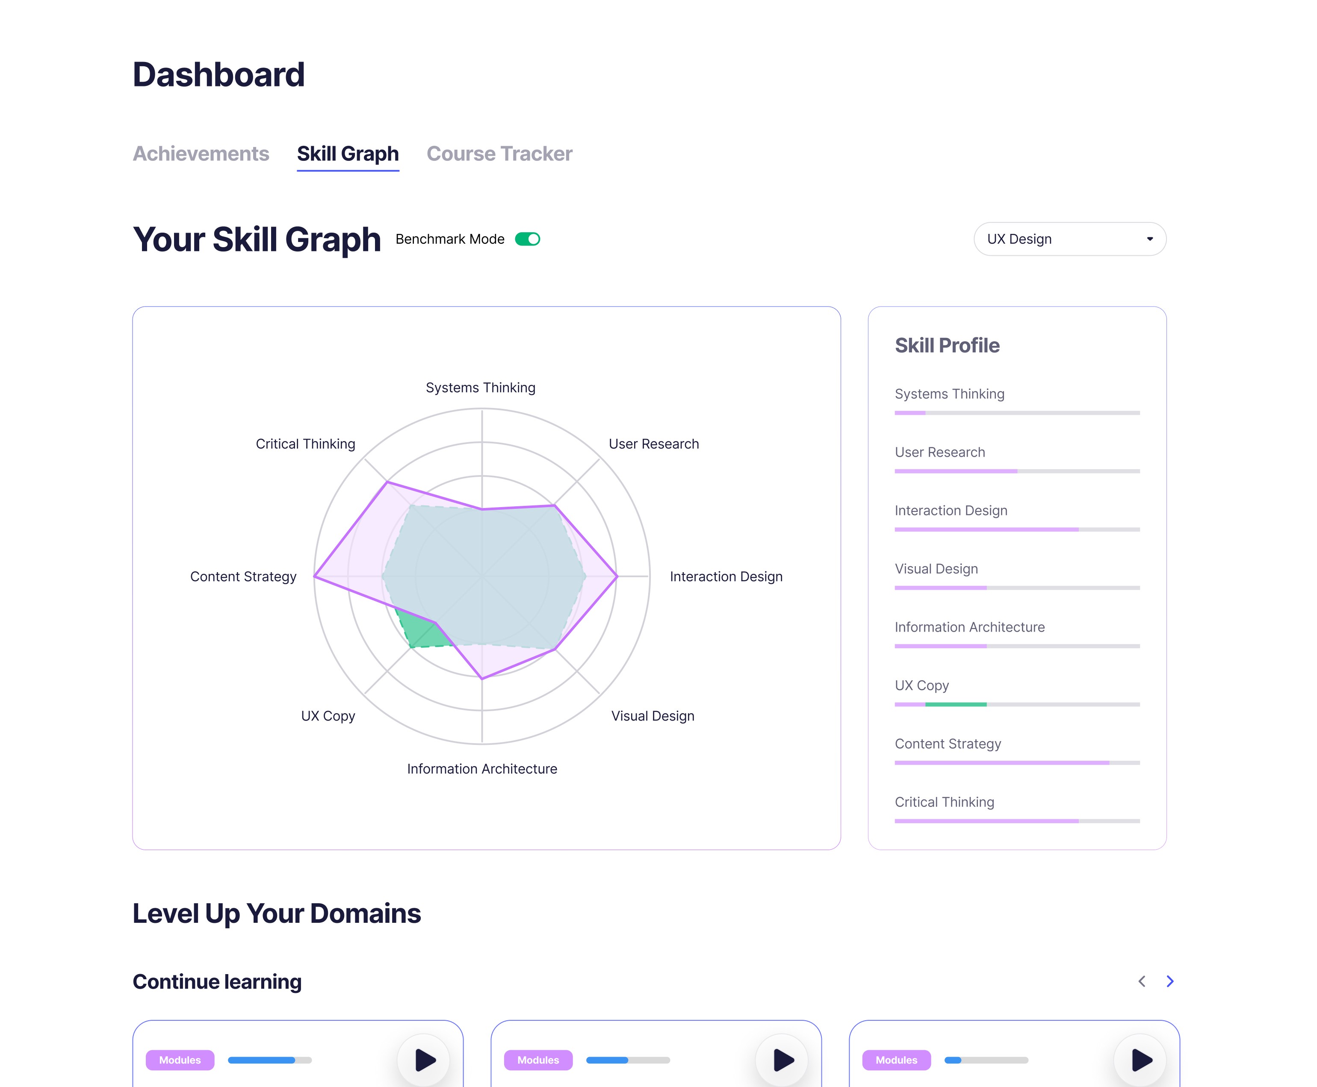This screenshot has height=1087, width=1317.
Task: Click the left carousel arrow
Action: 1142,982
